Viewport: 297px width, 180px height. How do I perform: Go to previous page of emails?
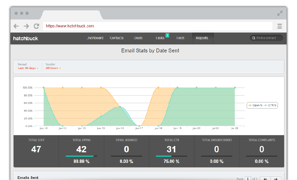[265, 179]
